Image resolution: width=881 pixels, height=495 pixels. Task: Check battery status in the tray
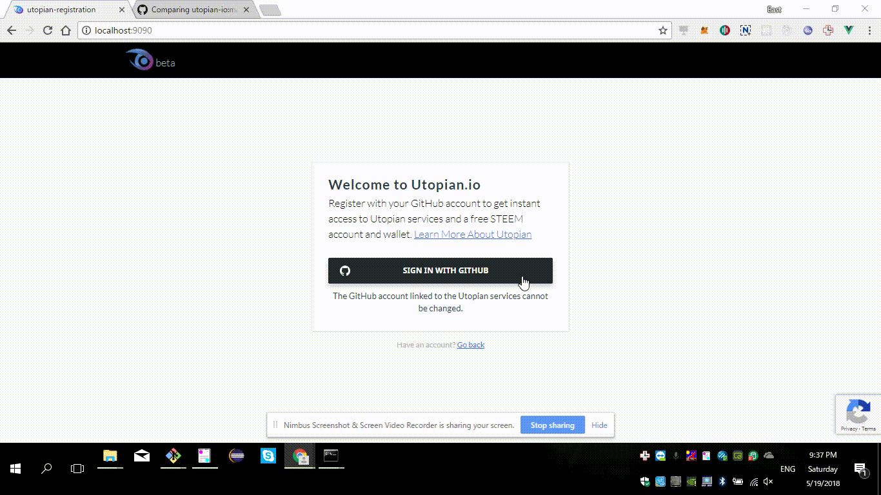click(x=738, y=481)
